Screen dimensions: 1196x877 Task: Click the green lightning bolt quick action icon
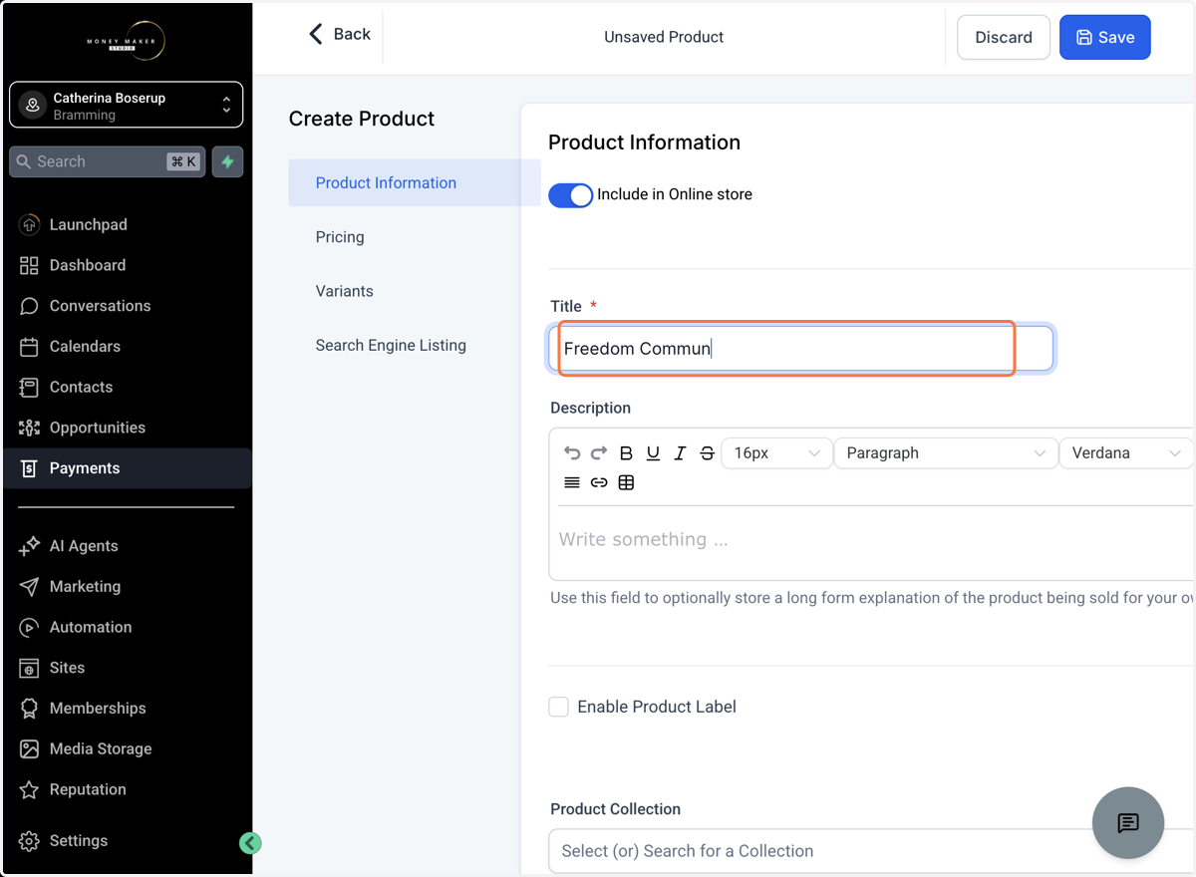228,161
